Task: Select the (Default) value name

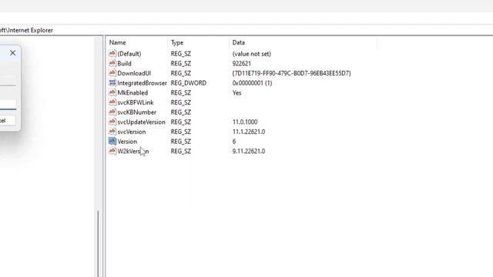Action: pos(129,54)
